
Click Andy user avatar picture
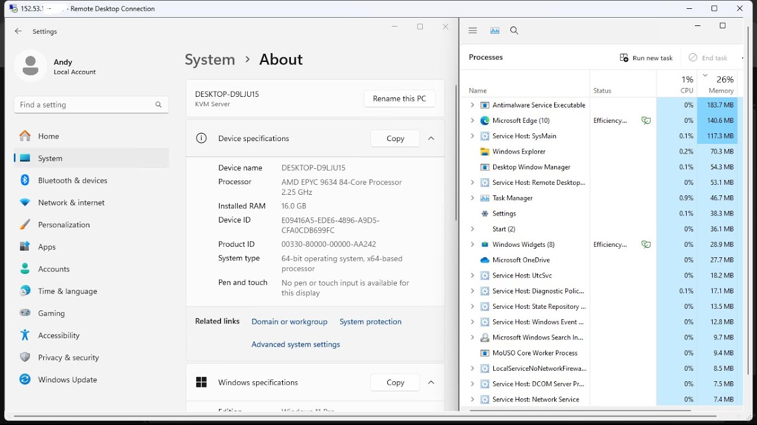click(x=30, y=66)
